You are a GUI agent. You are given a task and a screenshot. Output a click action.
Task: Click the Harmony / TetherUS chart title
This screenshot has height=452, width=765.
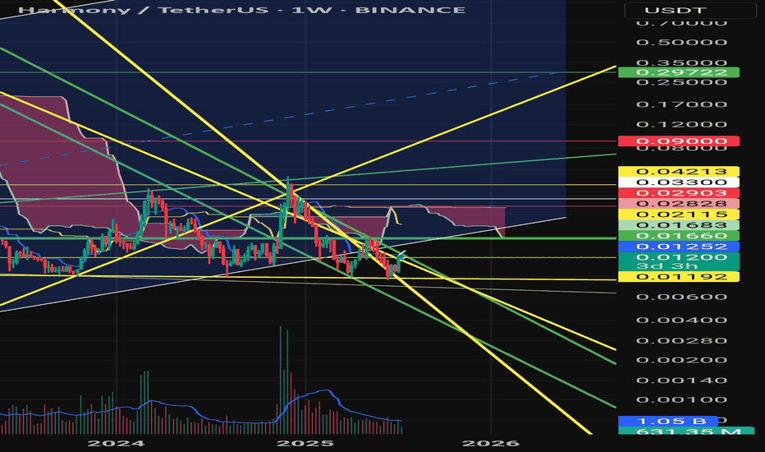[x=241, y=10]
